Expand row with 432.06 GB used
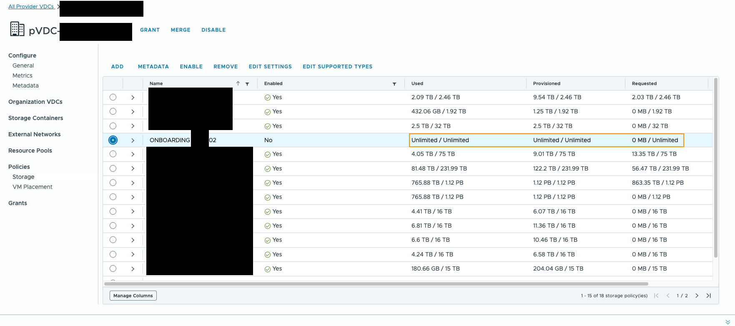The width and height of the screenshot is (735, 326). click(133, 112)
